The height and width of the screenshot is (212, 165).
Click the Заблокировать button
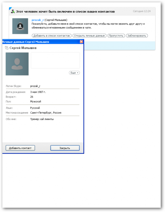pos(137,36)
